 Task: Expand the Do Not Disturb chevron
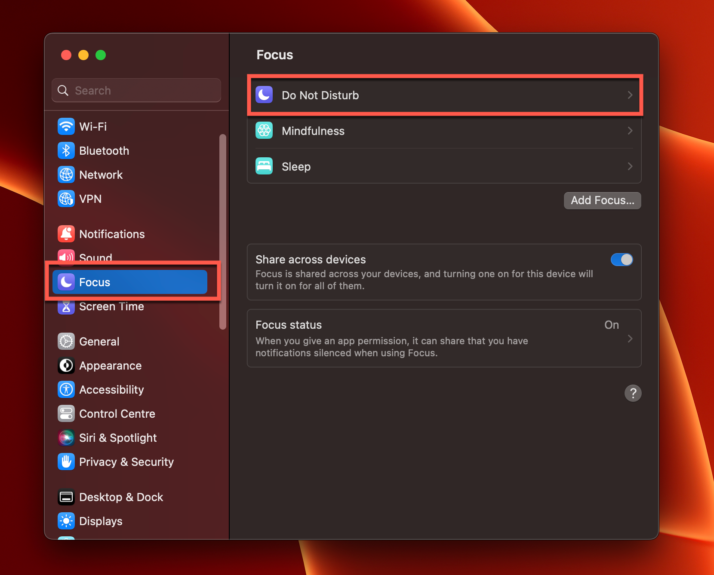pos(630,95)
